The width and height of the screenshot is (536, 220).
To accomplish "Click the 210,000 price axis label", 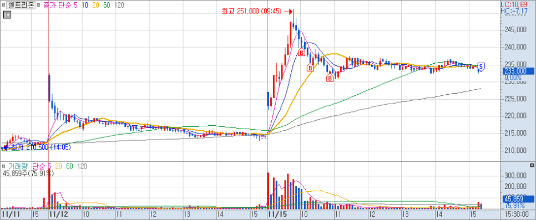I will tap(515, 151).
